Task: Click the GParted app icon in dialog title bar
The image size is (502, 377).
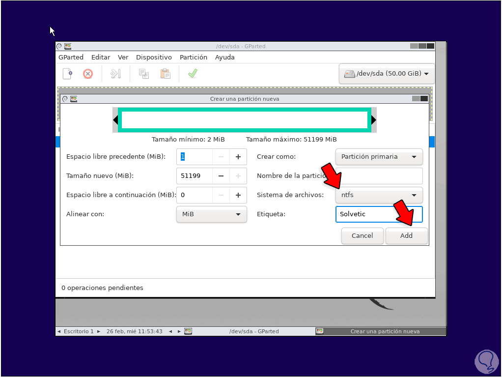Action: (x=74, y=99)
